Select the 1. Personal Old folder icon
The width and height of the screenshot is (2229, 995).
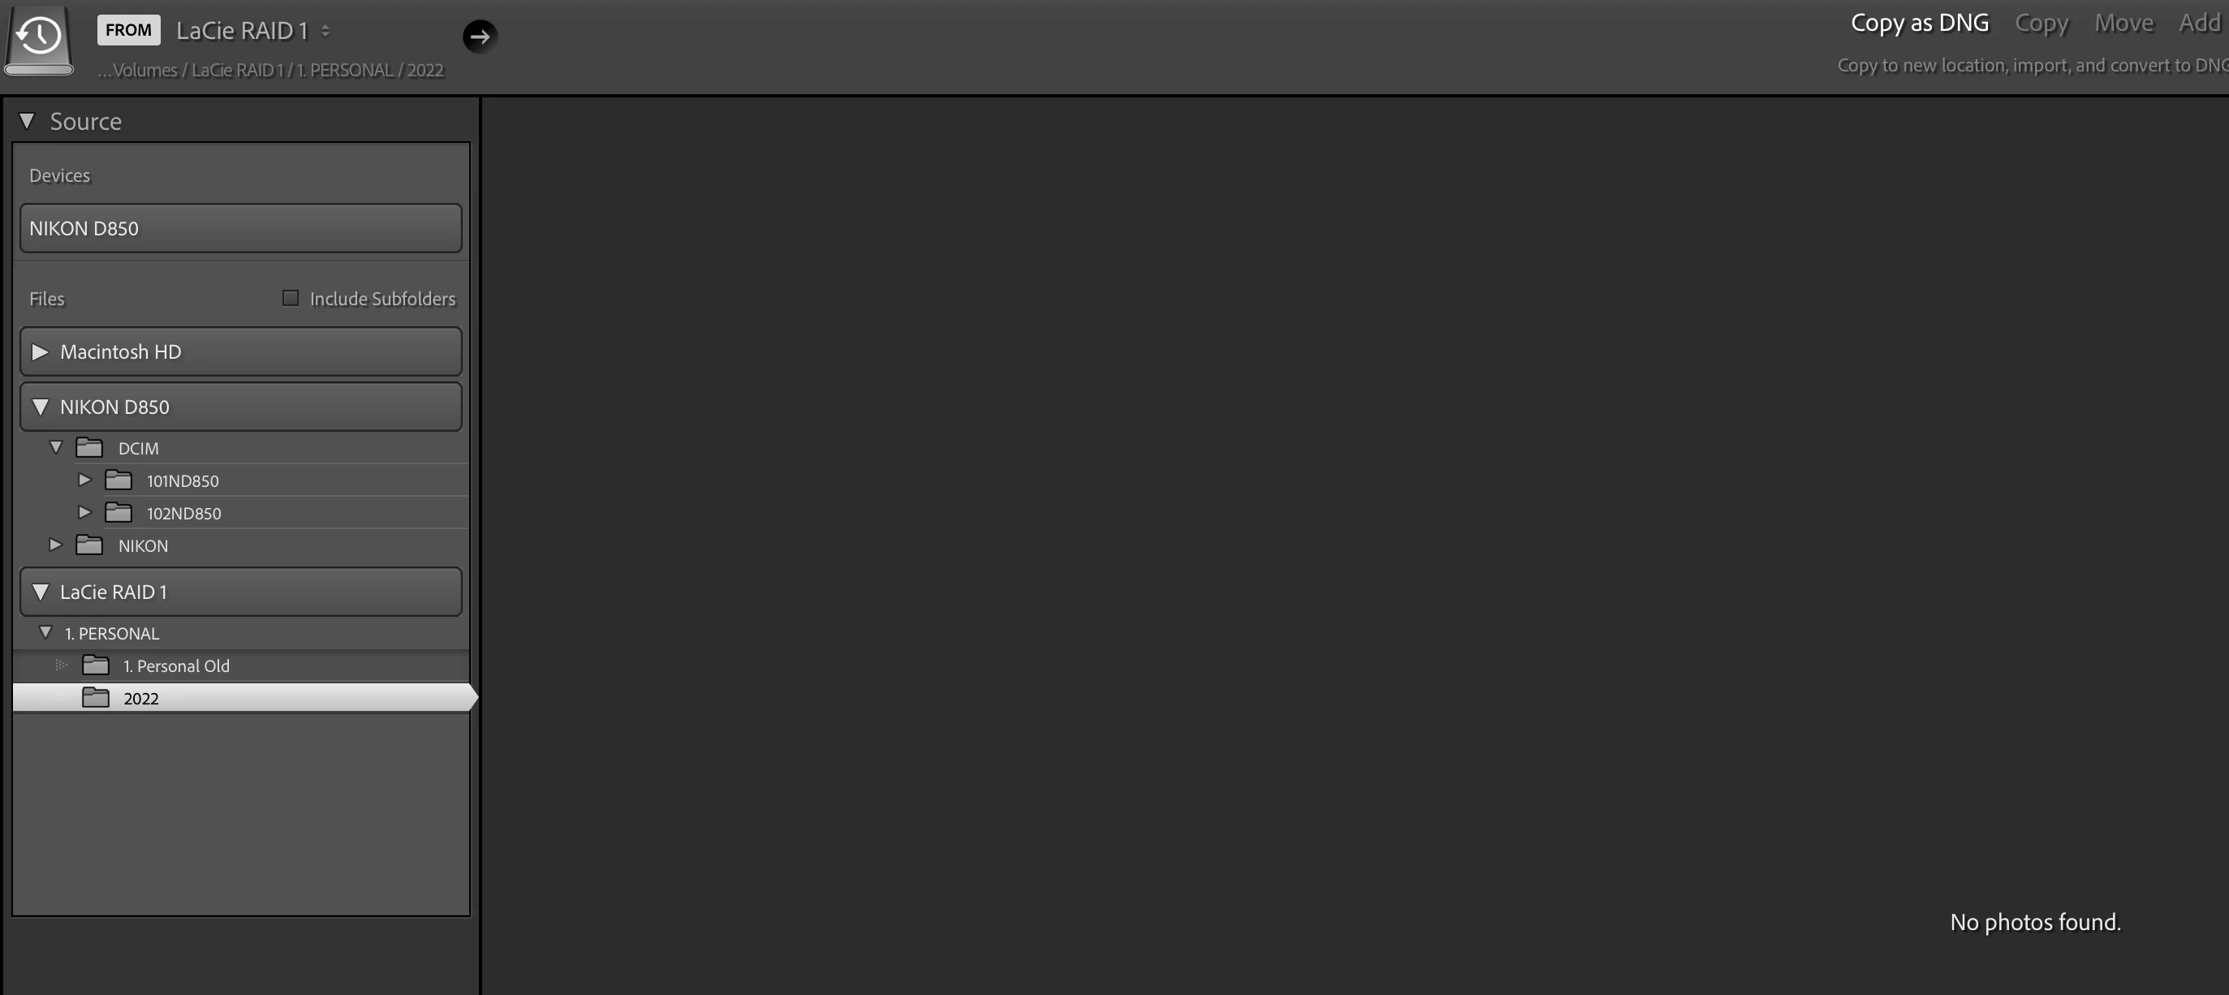95,665
